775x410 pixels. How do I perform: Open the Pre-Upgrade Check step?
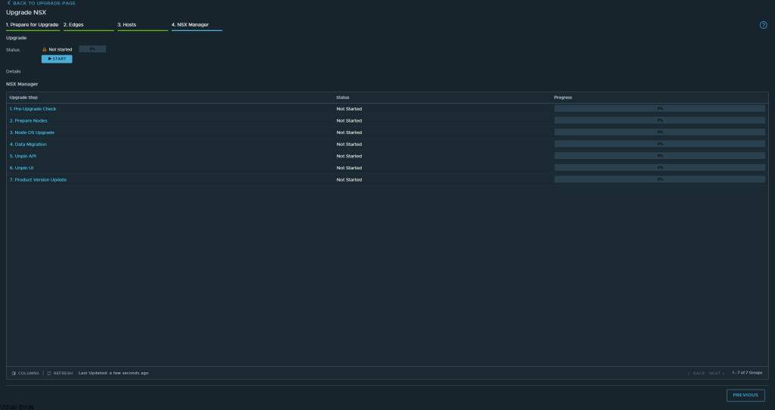pyautogui.click(x=33, y=109)
